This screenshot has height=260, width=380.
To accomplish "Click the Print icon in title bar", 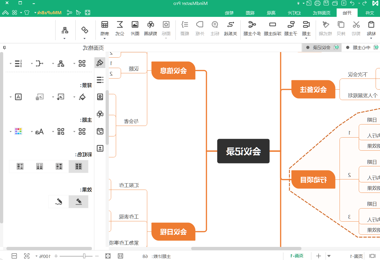I will tap(318, 3).
